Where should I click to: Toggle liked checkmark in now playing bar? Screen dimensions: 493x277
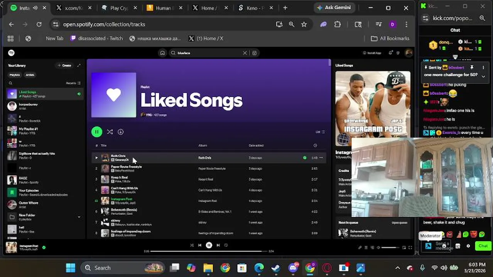tap(44, 247)
